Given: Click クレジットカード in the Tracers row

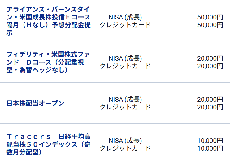Looking at the screenshot, I should pyautogui.click(x=125, y=148).
